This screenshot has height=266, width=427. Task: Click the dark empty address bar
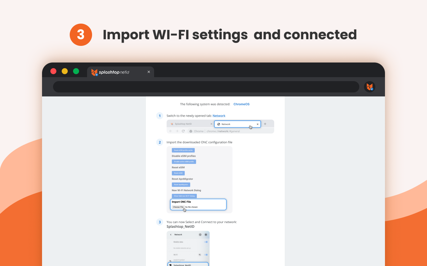[x=206, y=87]
